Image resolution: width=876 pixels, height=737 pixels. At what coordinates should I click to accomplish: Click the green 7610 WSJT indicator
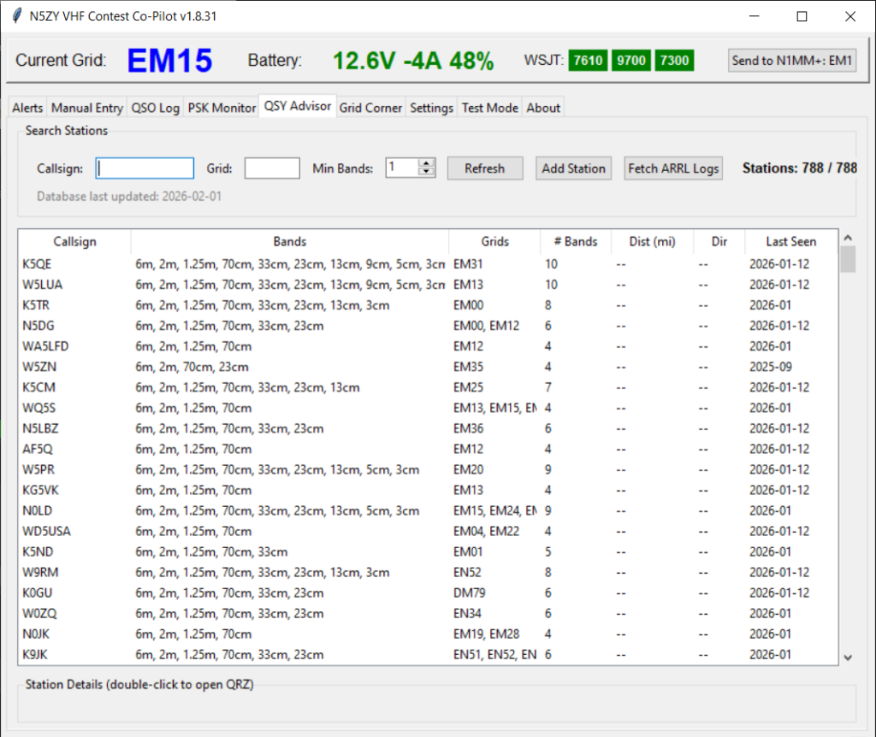tap(588, 60)
